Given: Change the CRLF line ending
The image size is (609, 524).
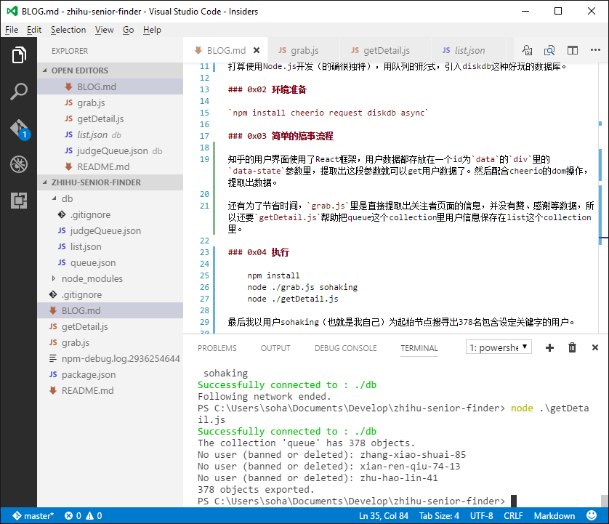Looking at the screenshot, I should 513,516.
